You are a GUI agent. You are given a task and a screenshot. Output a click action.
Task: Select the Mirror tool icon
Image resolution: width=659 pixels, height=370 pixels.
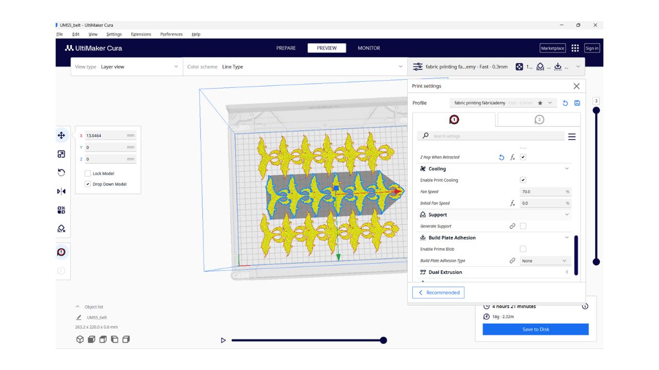coord(61,191)
